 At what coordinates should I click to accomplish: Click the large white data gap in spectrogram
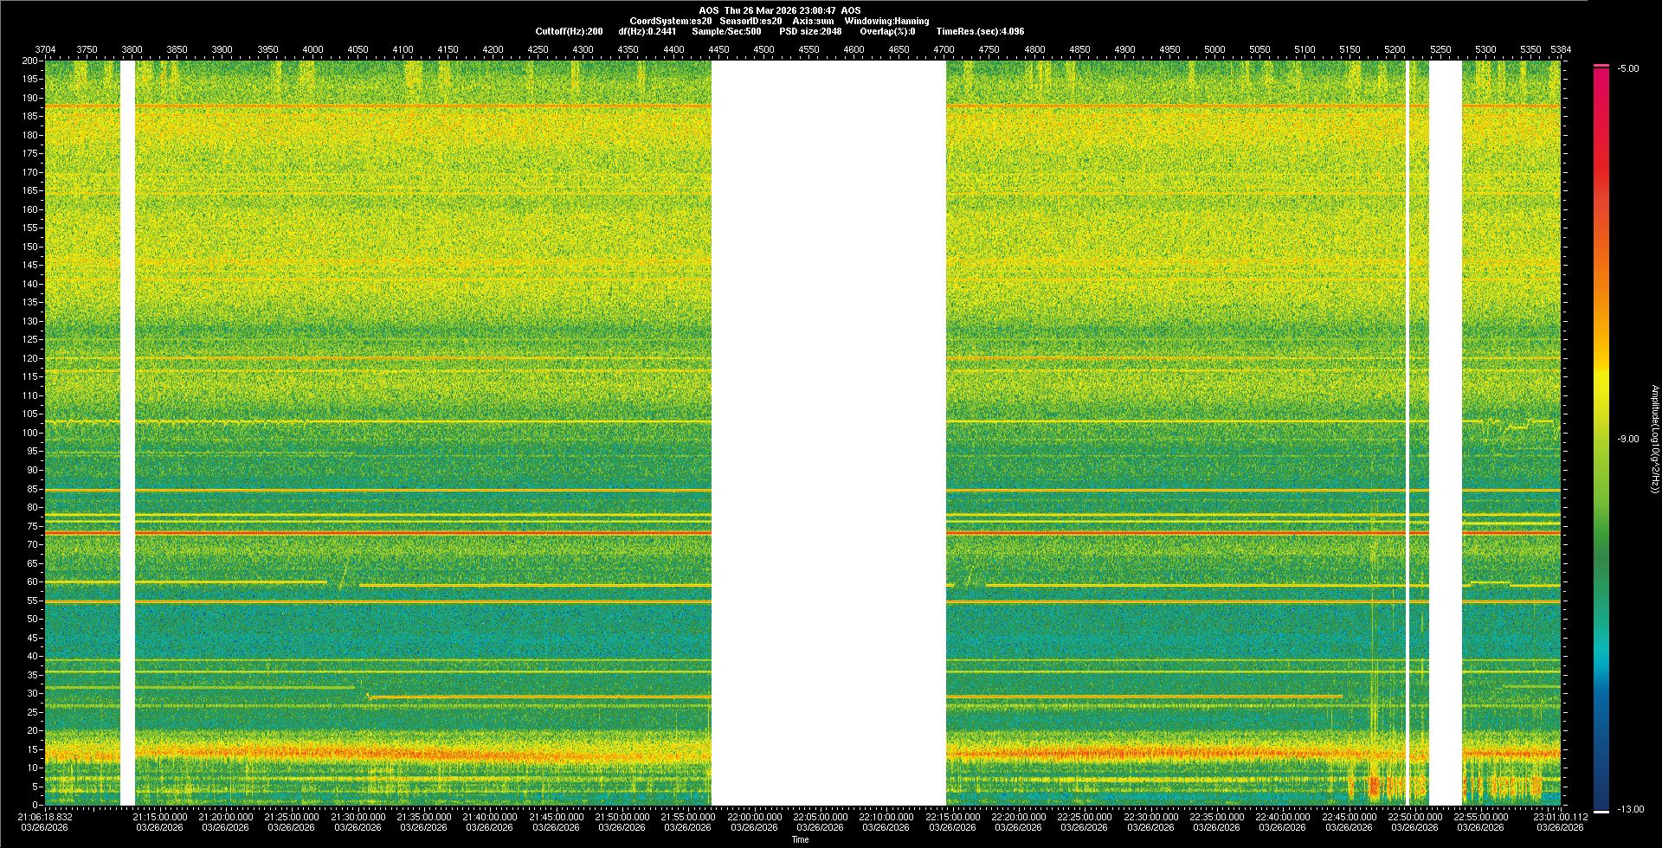[x=828, y=433]
